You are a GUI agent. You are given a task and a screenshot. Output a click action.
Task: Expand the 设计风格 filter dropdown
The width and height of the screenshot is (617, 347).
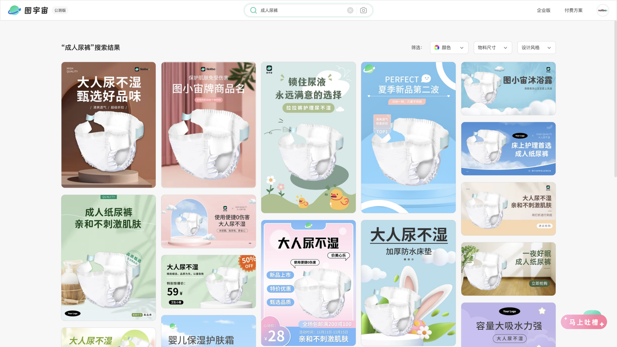pyautogui.click(x=536, y=48)
